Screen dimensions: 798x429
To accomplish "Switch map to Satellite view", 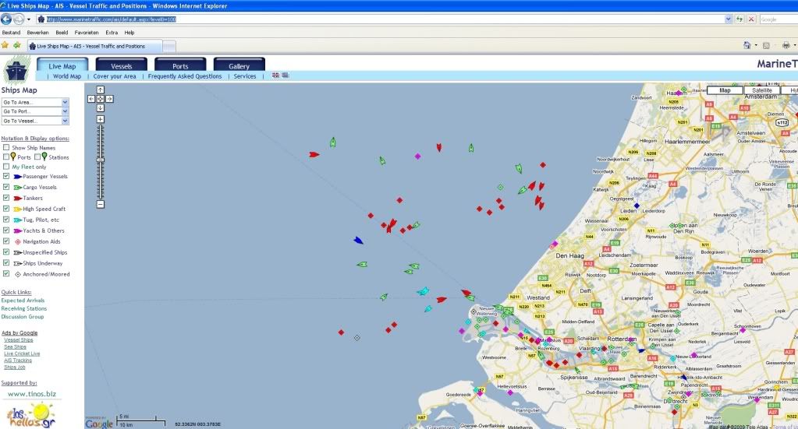I will pos(762,90).
